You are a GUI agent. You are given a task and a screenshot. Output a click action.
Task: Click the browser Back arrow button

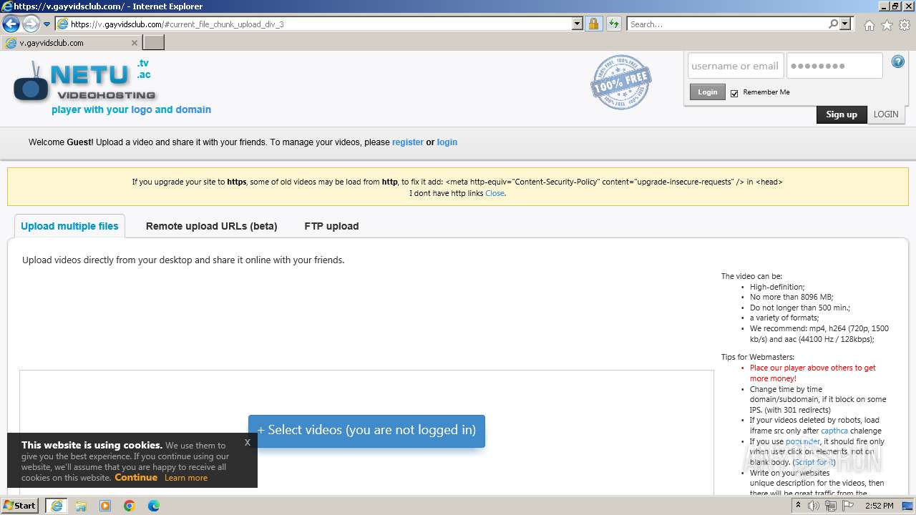[x=11, y=24]
